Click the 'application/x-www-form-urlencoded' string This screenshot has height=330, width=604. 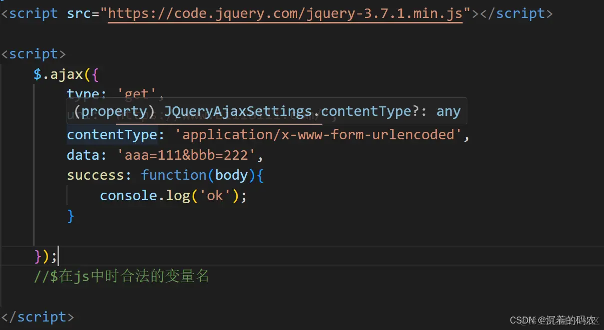point(318,134)
